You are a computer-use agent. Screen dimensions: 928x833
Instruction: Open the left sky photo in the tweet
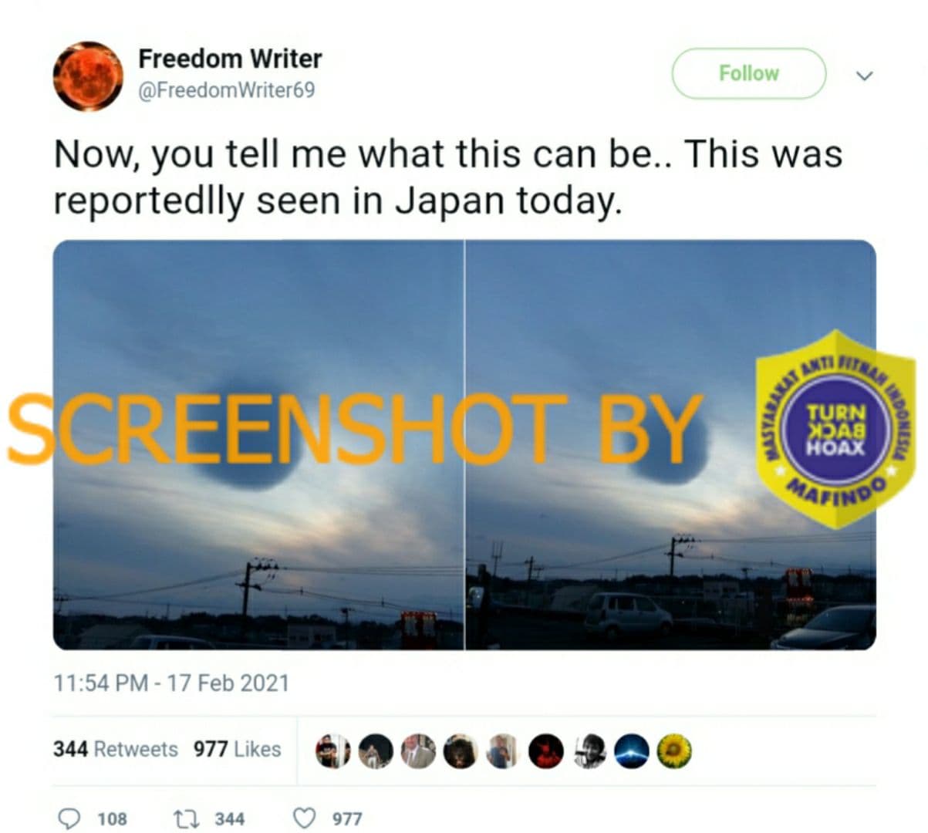click(x=258, y=445)
